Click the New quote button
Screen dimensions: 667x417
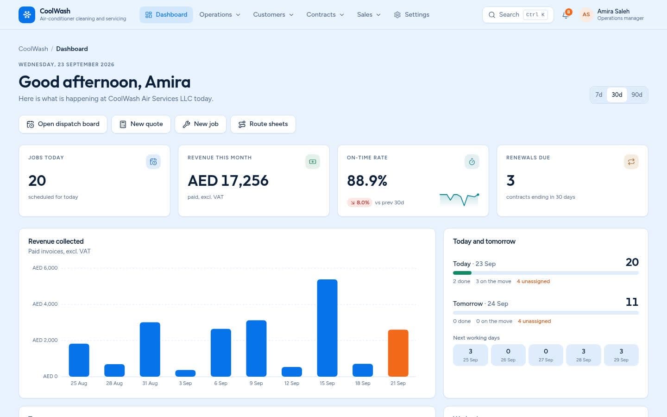pos(141,124)
